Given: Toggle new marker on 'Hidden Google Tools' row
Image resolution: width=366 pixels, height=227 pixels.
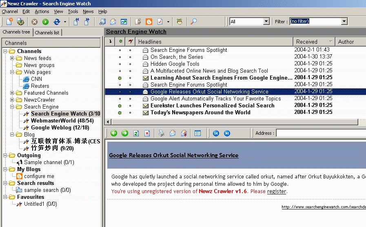Looking at the screenshot, I should click(x=120, y=64).
